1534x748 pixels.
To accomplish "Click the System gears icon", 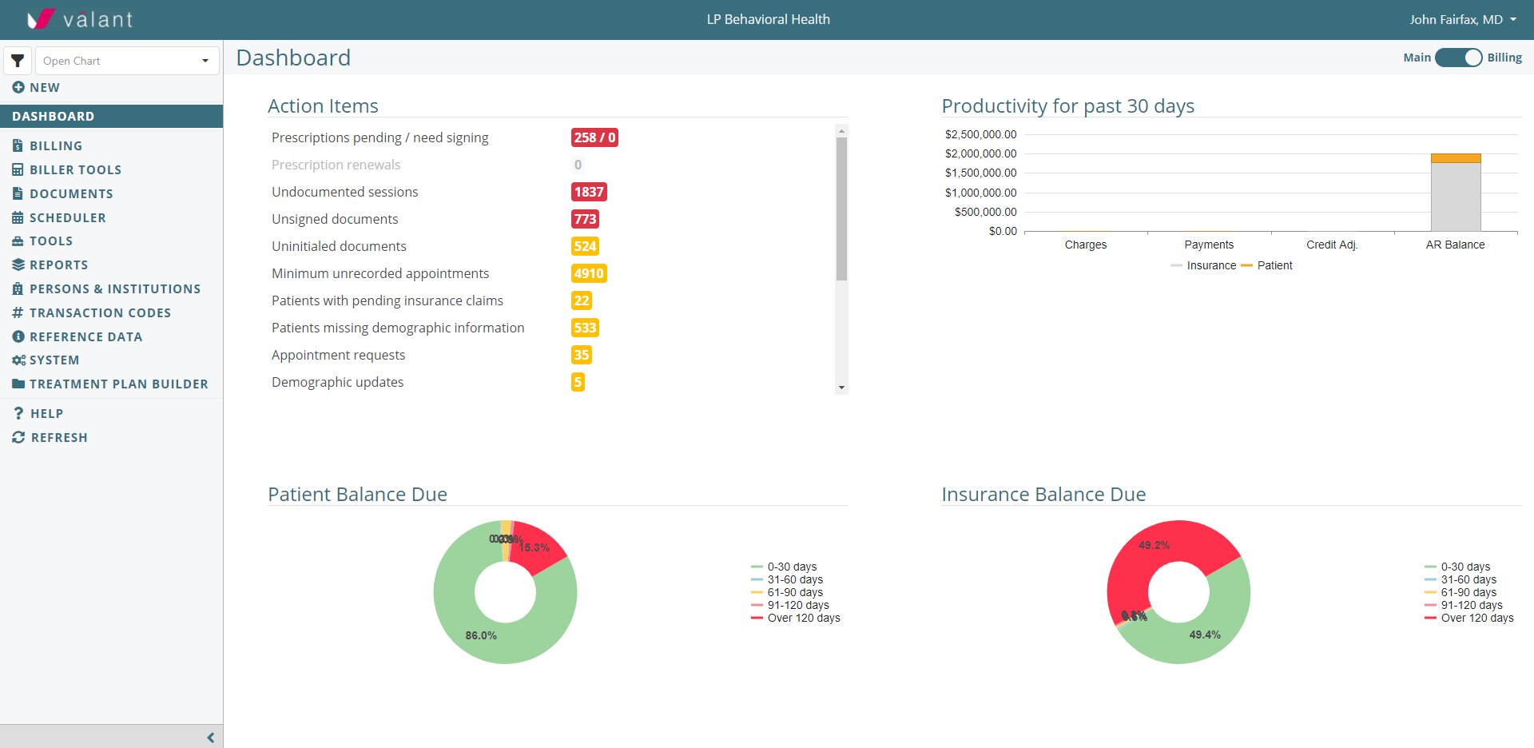I will 18,360.
